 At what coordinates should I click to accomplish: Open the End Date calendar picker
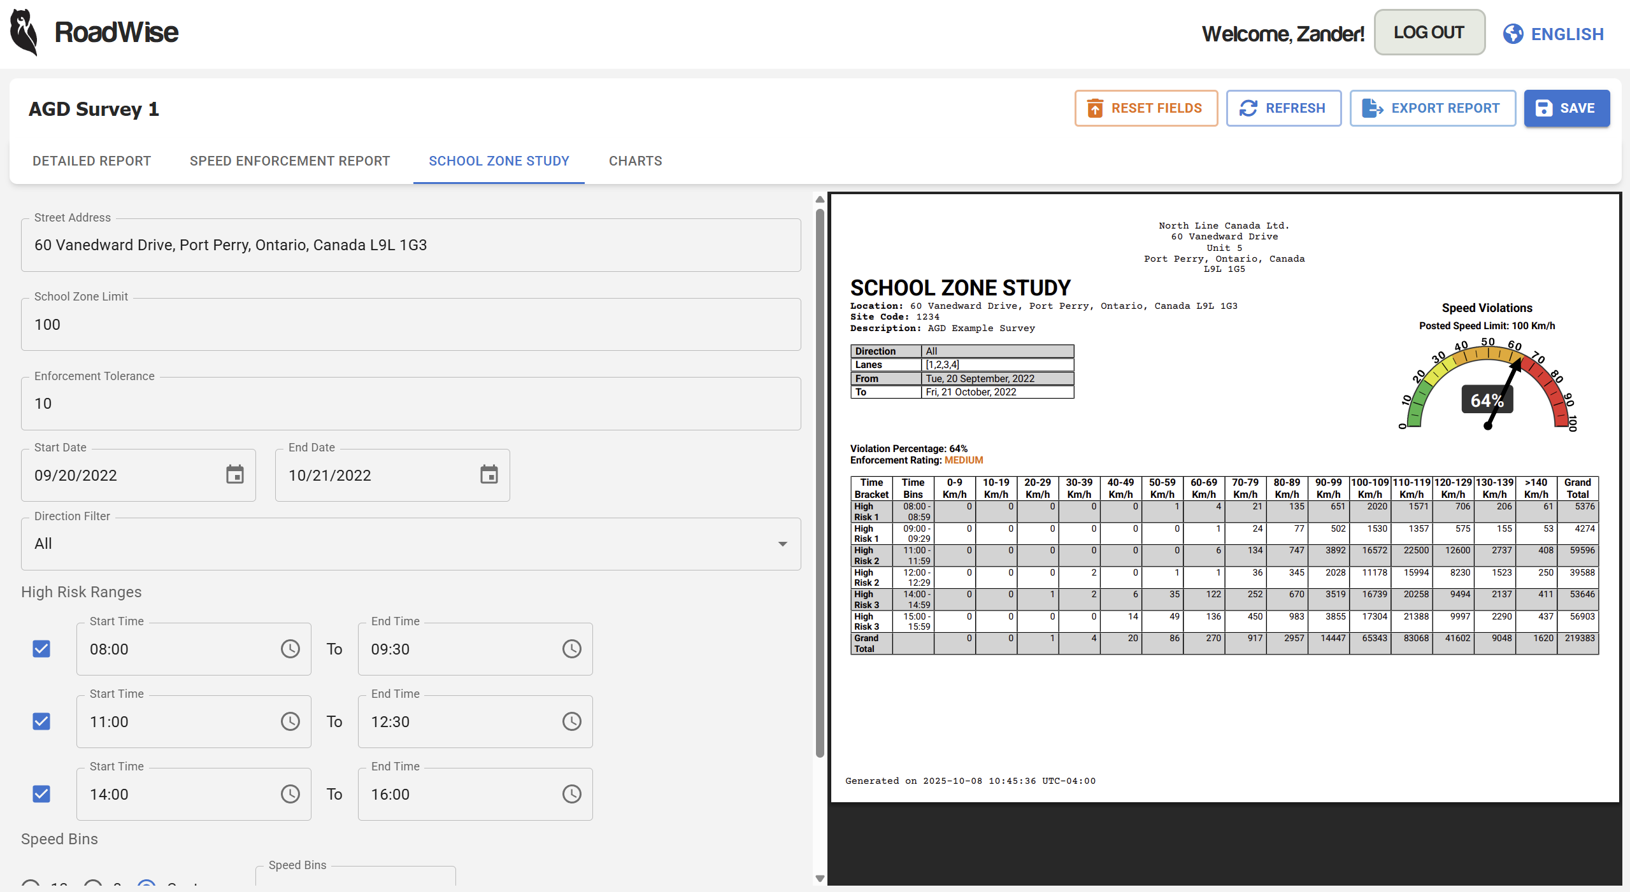coord(489,475)
